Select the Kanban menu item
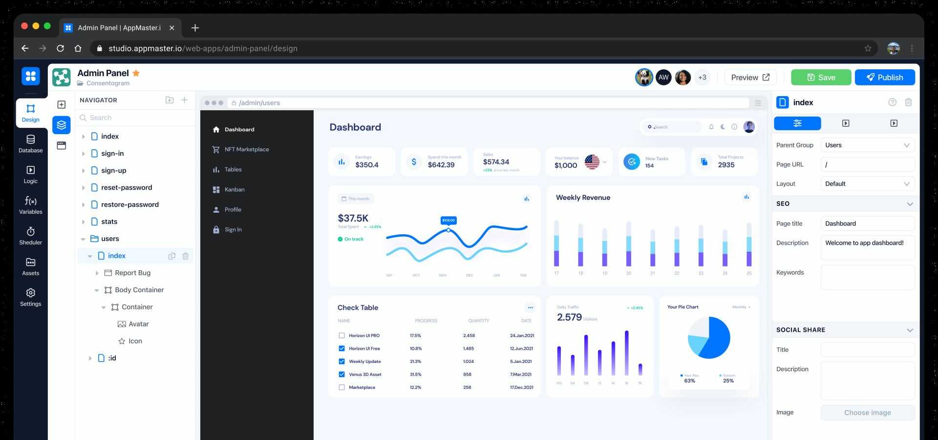The width and height of the screenshot is (938, 440). [x=234, y=190]
